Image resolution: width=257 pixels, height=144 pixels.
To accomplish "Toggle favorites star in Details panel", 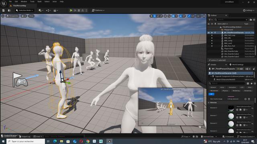I will 251,84.
